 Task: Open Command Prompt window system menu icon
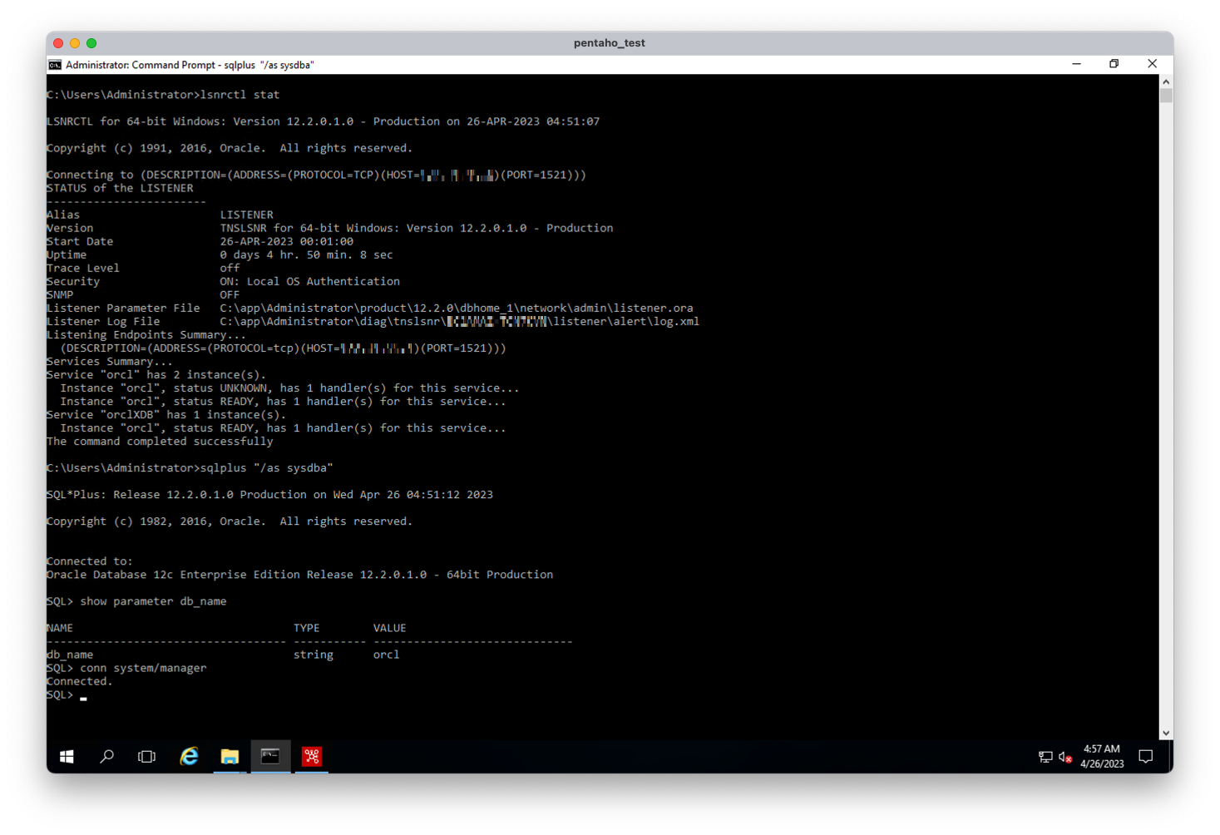55,65
